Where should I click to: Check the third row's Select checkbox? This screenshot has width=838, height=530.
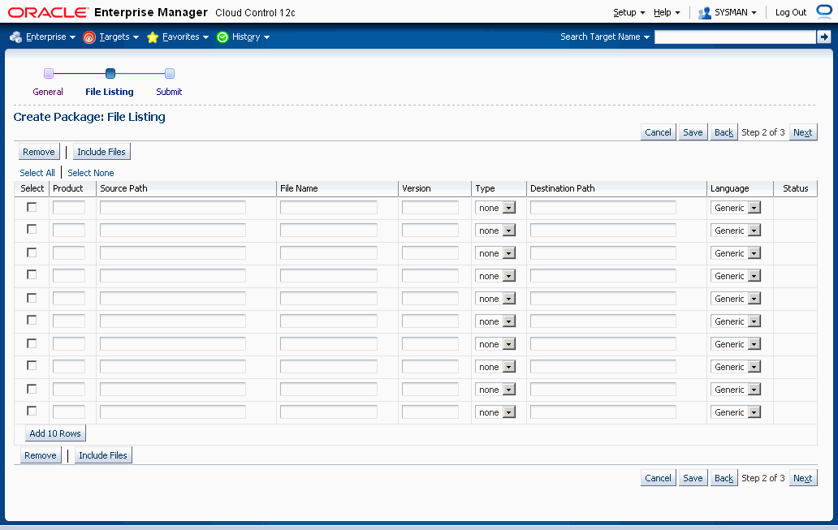click(x=32, y=252)
